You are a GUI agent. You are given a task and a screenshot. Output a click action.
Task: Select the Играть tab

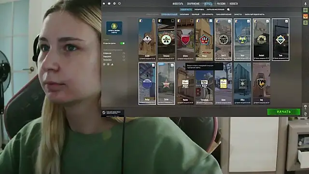click(x=208, y=4)
